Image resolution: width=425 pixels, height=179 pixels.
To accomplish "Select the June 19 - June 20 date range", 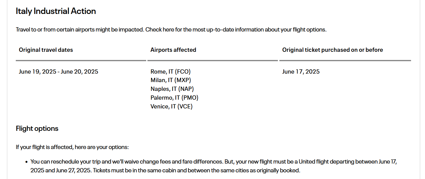I will 58,72.
